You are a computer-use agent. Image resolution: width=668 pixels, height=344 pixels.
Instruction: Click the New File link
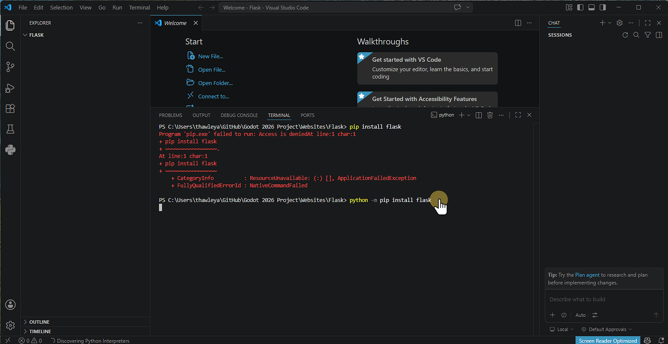pos(210,56)
